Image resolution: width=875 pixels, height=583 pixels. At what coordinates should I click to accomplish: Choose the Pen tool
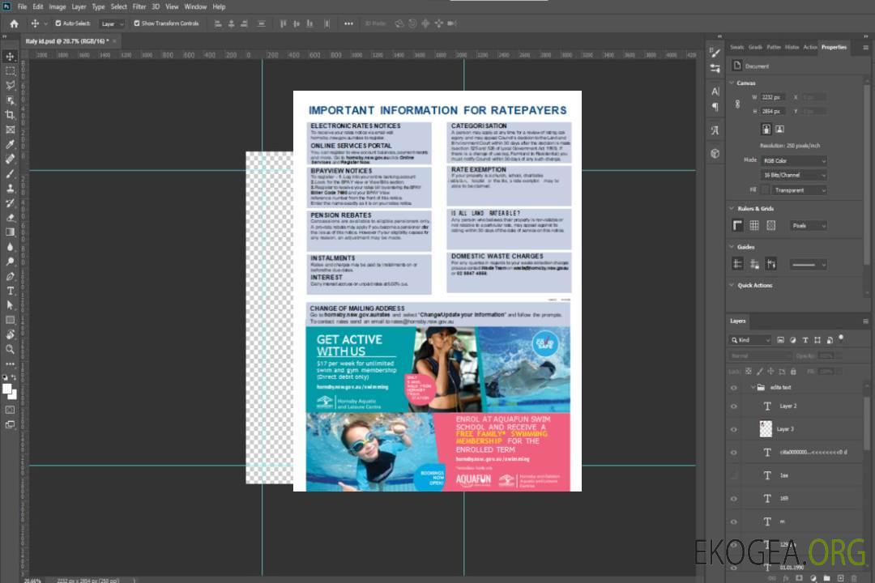coord(11,276)
